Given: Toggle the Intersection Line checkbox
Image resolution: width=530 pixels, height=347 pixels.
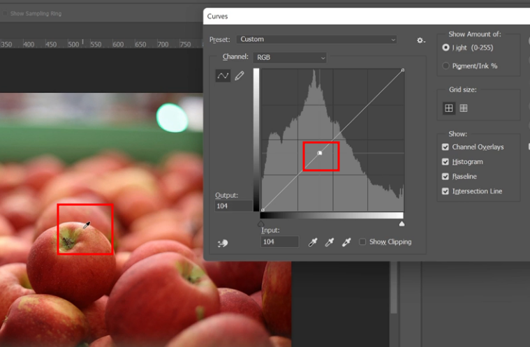Looking at the screenshot, I should tap(446, 191).
